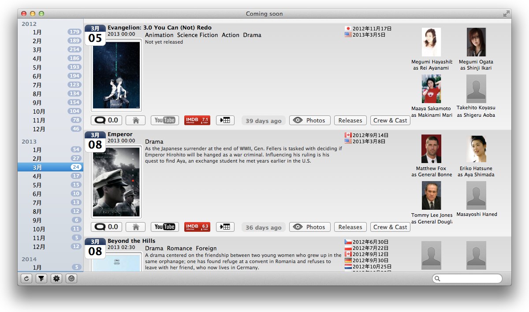Viewport: 529px width, 312px height.
Task: Click the 0.0 rating badge for Emperor
Action: tap(106, 227)
